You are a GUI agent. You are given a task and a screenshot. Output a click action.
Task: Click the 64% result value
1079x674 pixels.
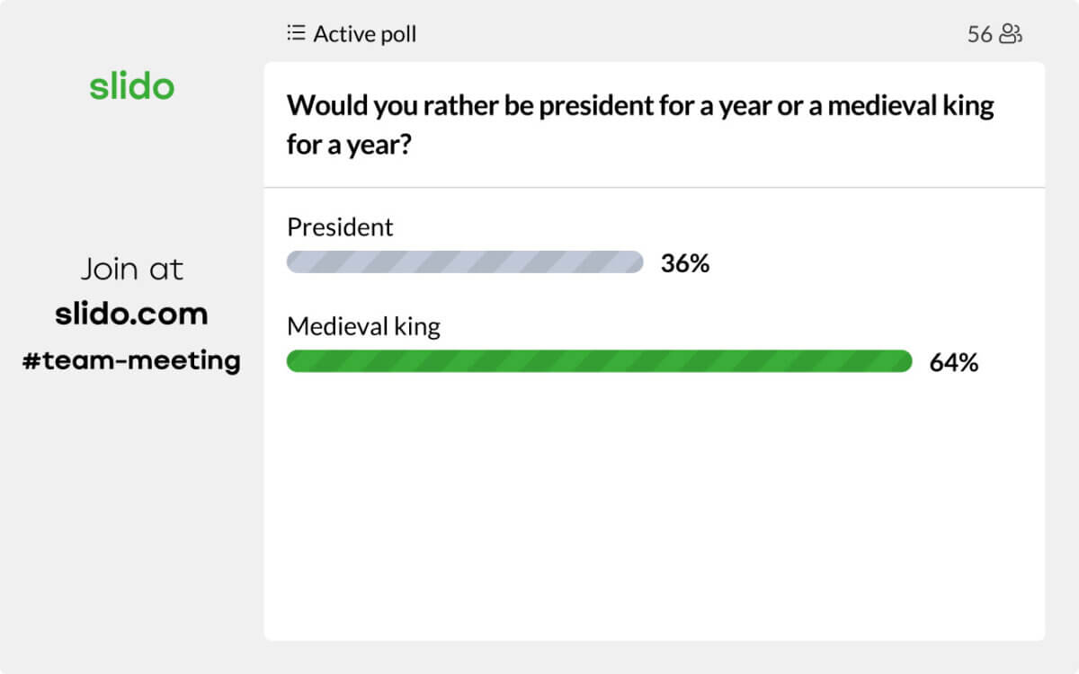tap(953, 363)
